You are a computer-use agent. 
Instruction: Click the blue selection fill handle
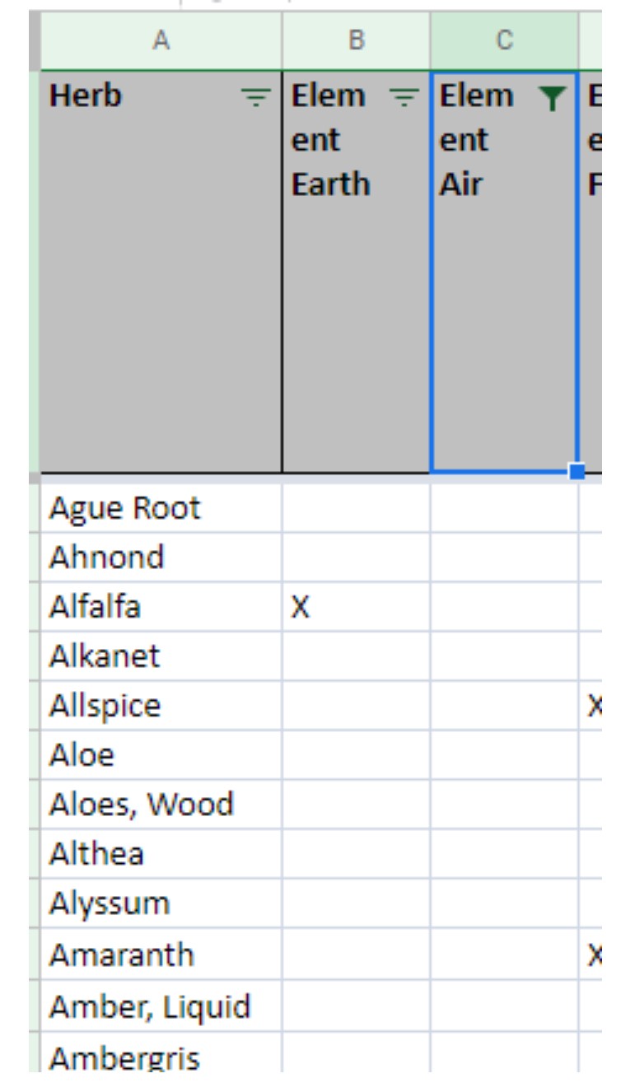click(x=577, y=472)
